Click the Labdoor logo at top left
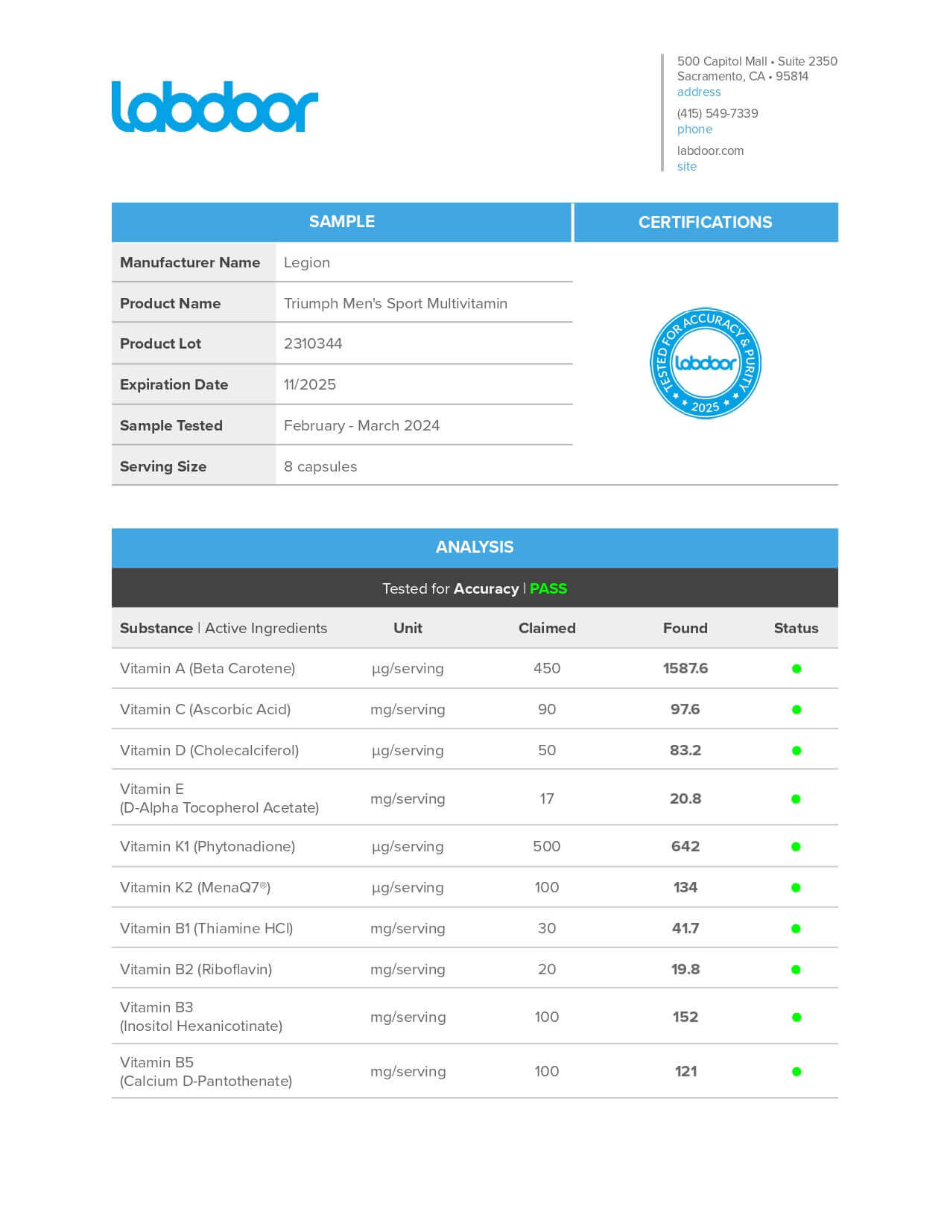The image size is (950, 1229). click(215, 107)
